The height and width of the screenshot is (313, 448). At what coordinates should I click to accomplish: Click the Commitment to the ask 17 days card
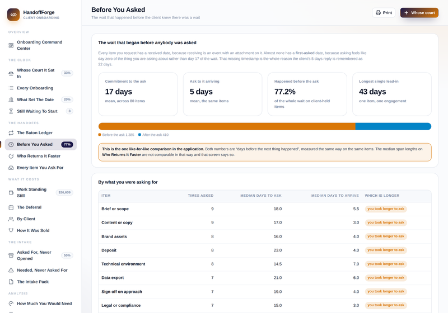click(x=138, y=94)
